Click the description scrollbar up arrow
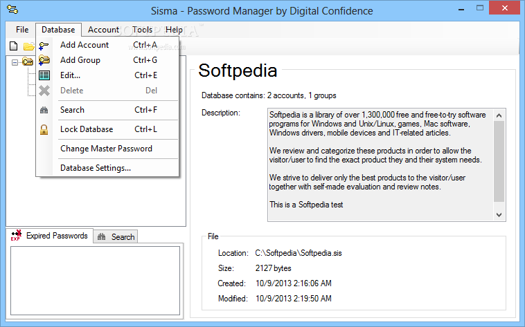 [x=499, y=115]
